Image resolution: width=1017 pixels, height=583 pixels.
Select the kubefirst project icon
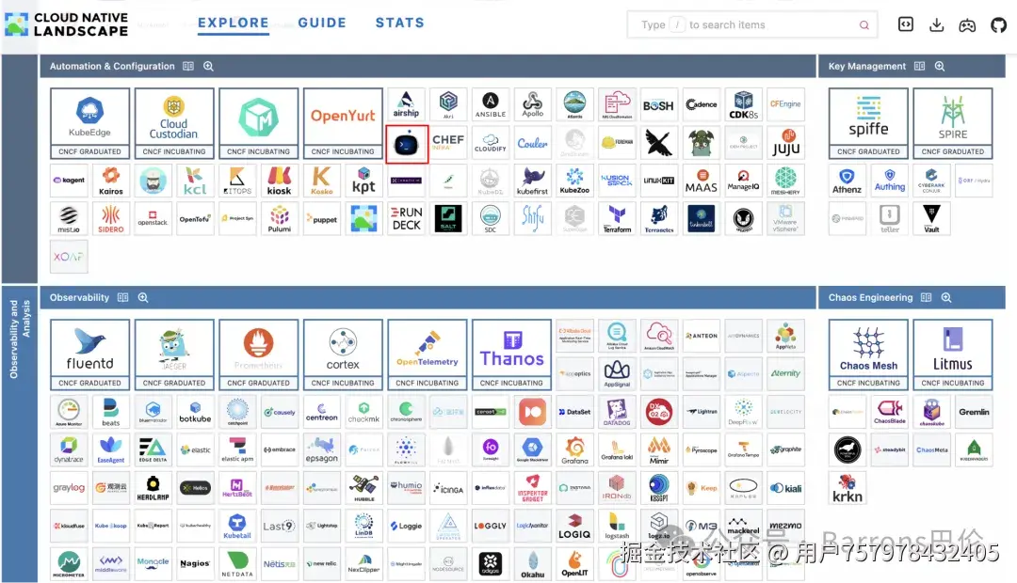click(532, 181)
